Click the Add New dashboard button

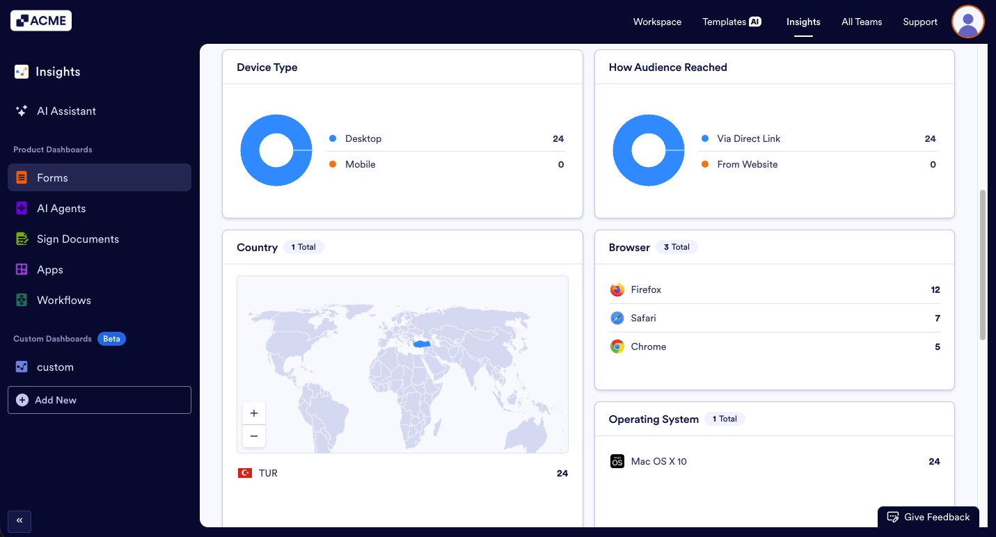99,400
